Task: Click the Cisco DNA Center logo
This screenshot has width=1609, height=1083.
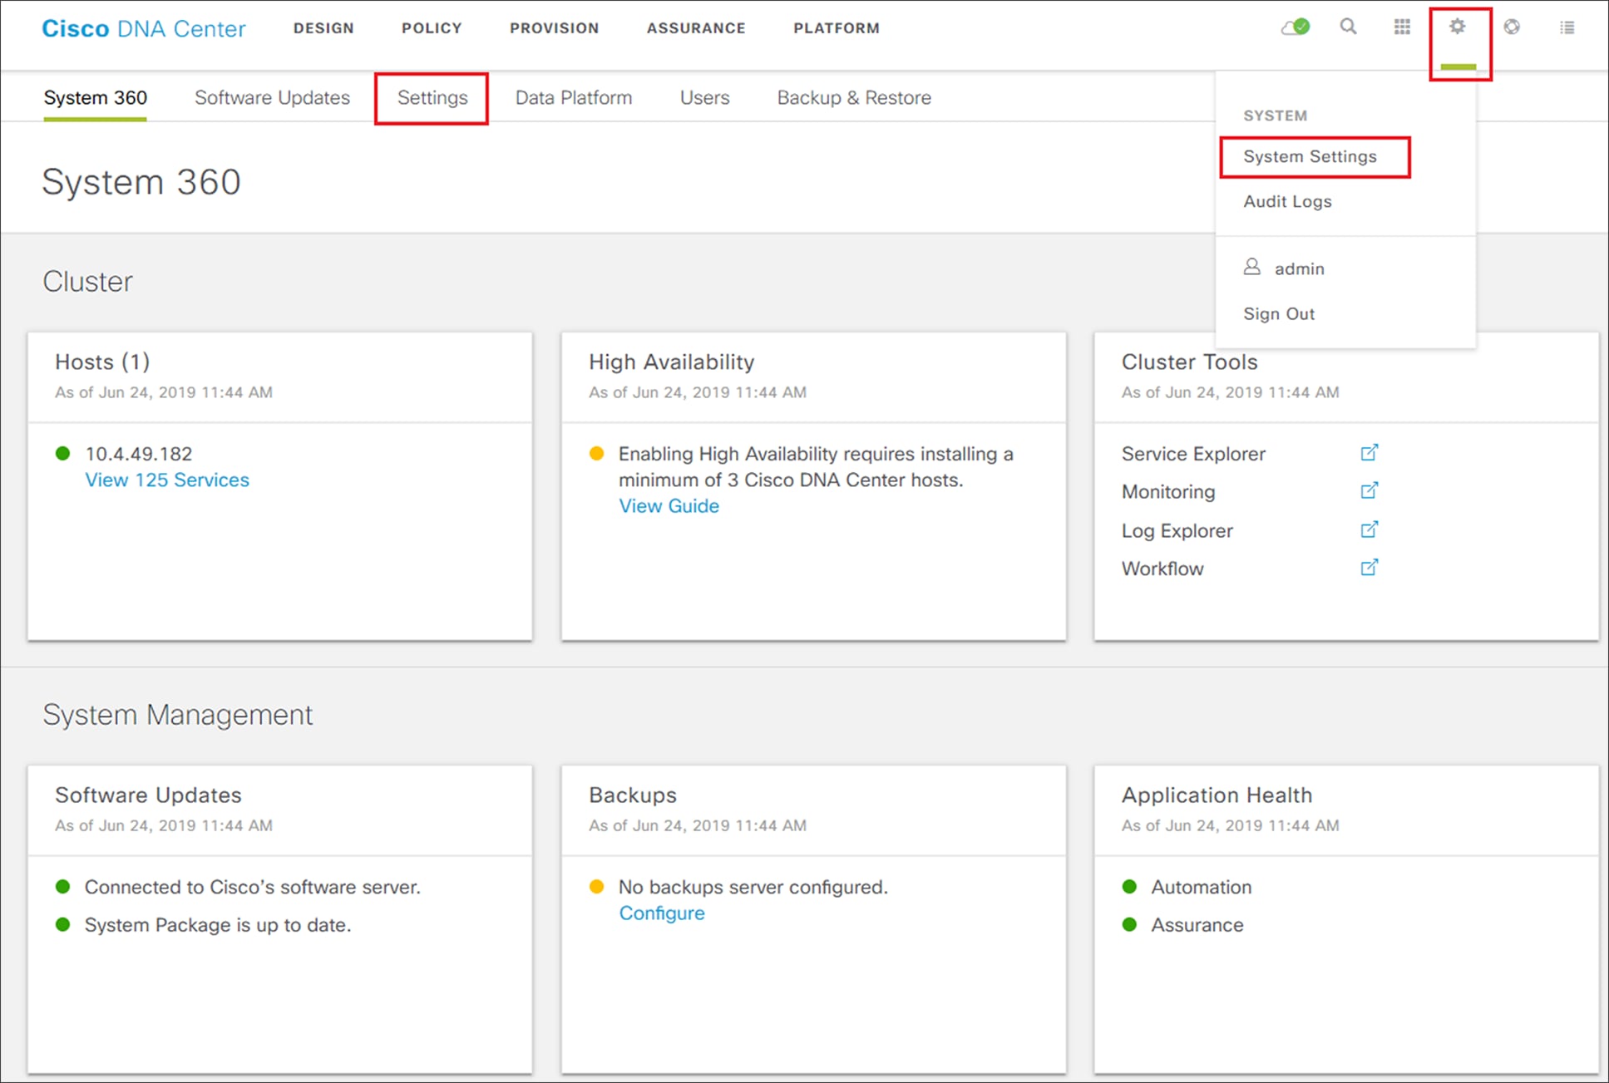Action: click(x=144, y=28)
